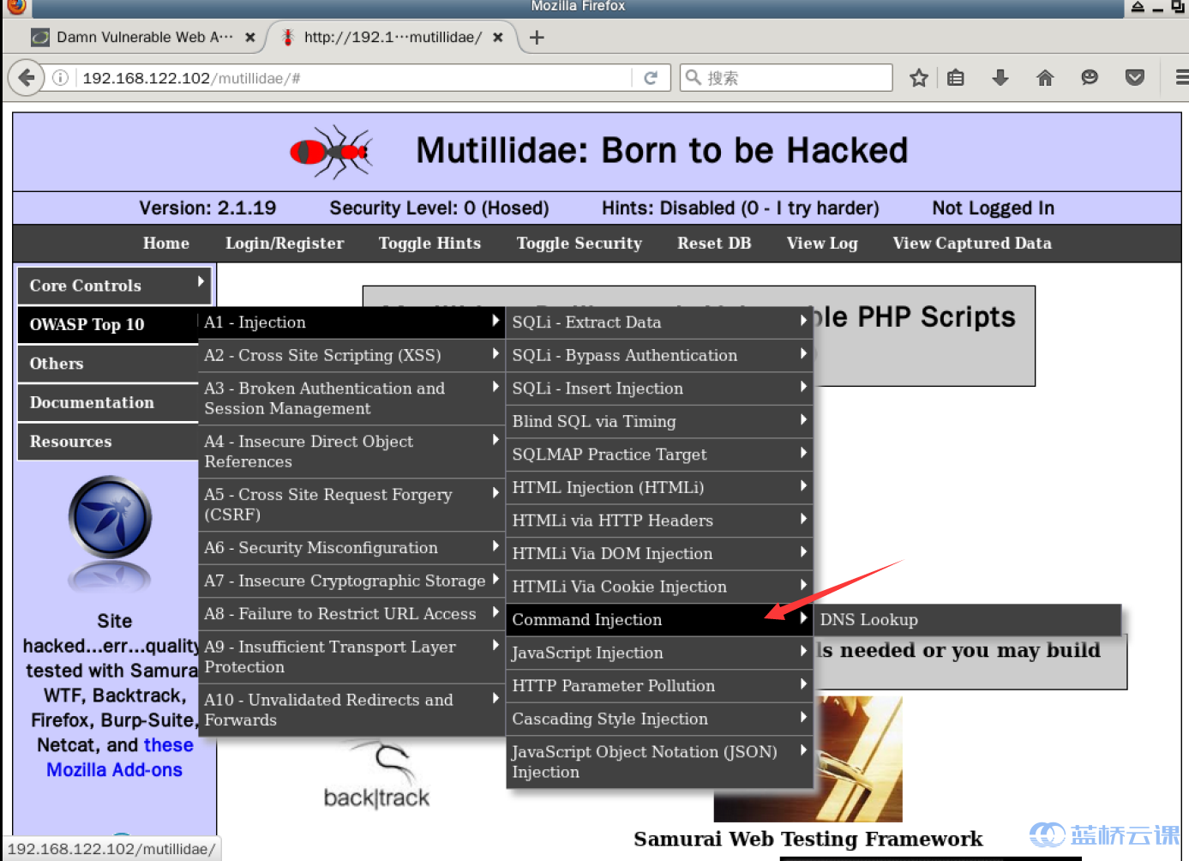
Task: Click Toggle Security
Action: (579, 244)
